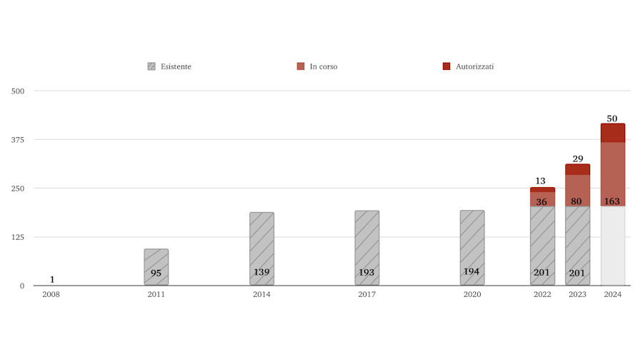
Task: Select the 2014 hatched bar
Action: click(261, 246)
